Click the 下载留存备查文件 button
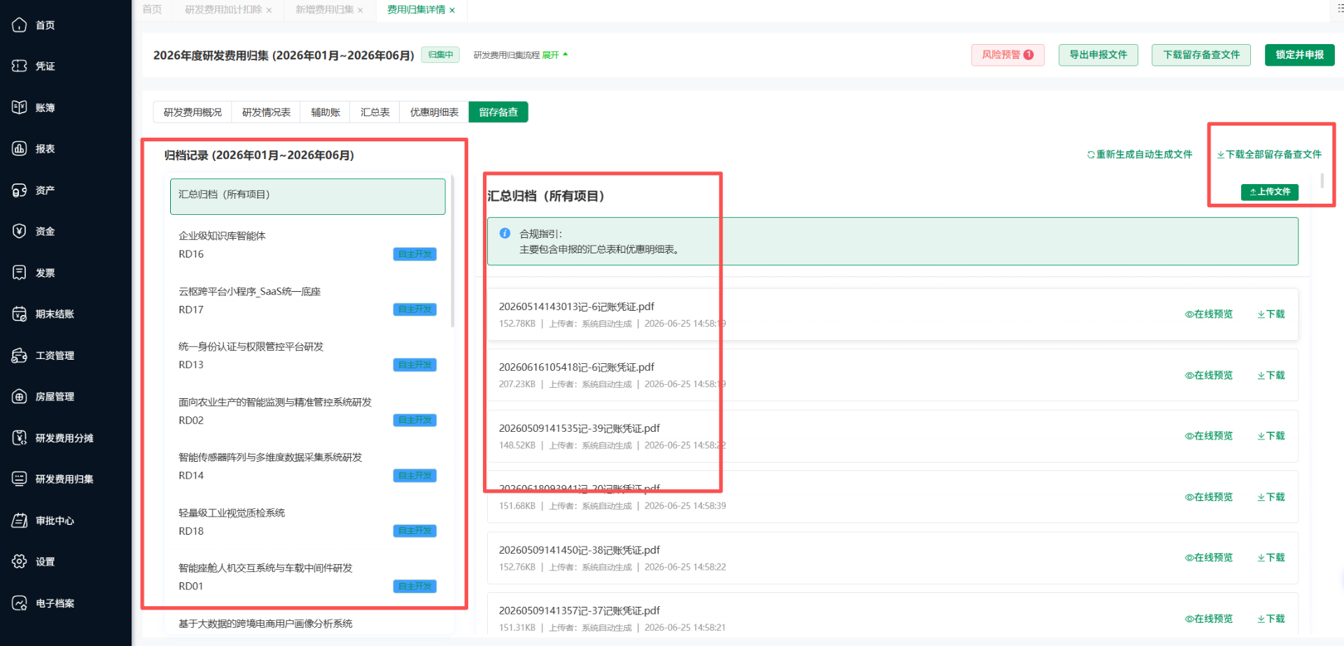The image size is (1344, 646). tap(1201, 55)
